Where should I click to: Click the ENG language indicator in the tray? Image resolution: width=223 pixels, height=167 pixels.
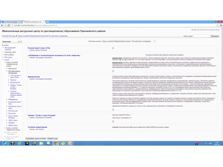tap(210, 143)
